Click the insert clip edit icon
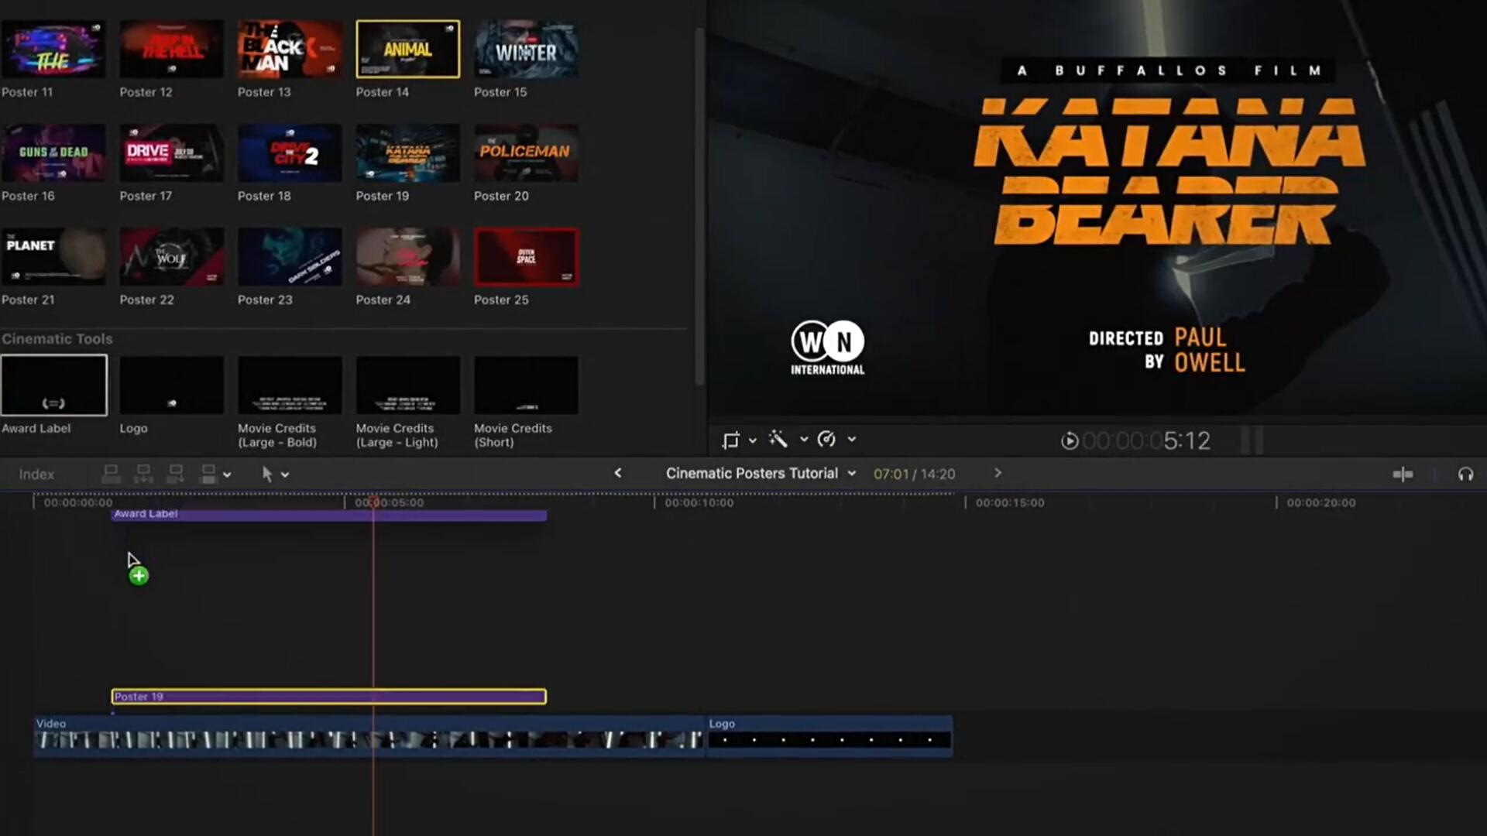Screen dimensions: 1487x836 pos(143,474)
